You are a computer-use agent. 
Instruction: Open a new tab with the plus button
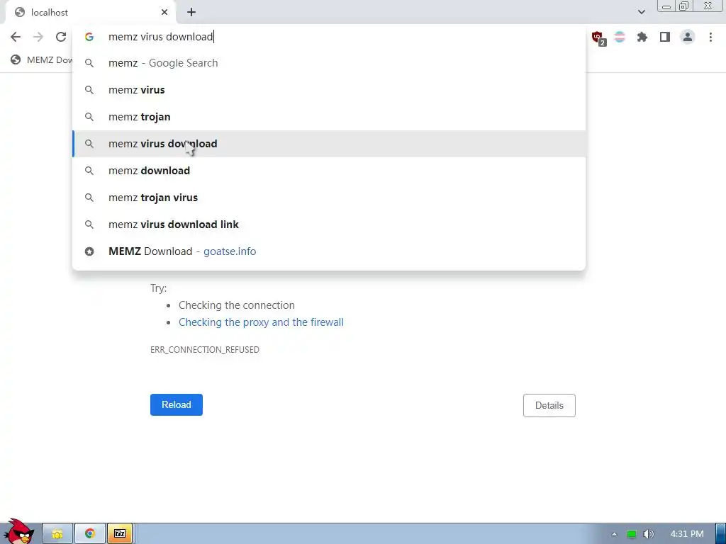click(x=191, y=13)
